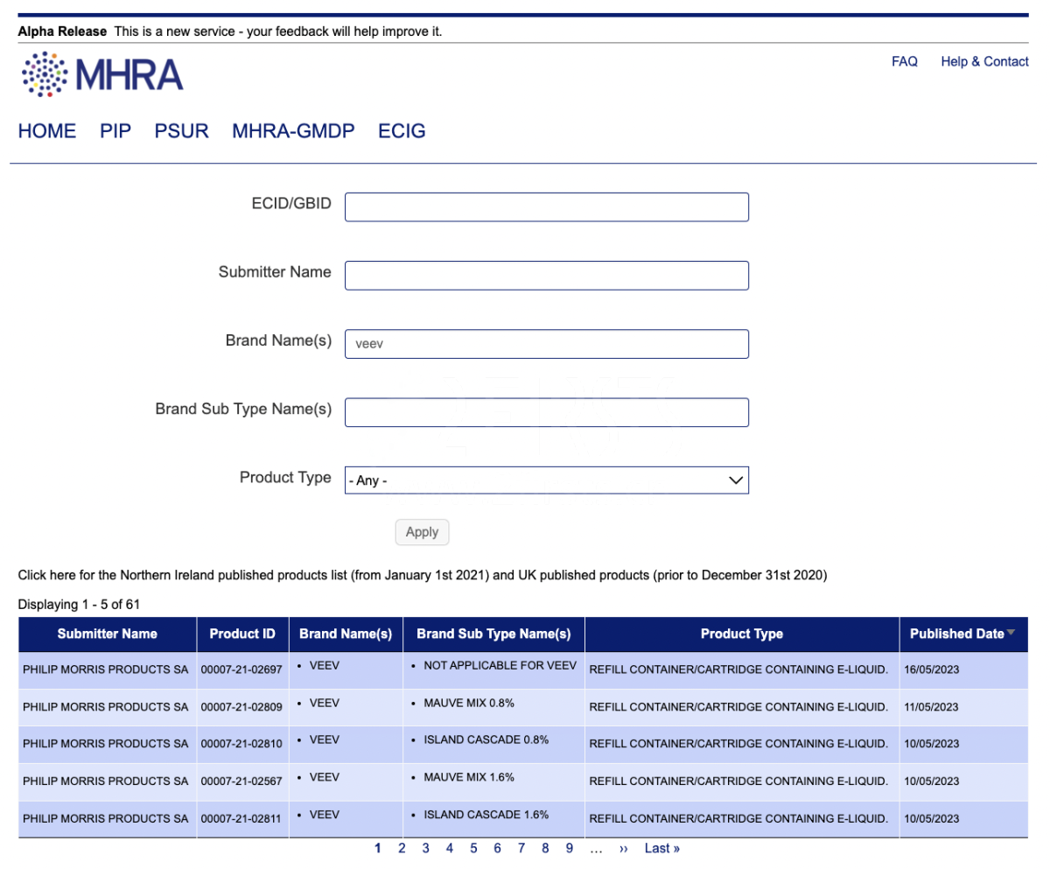1050x869 pixels.
Task: Sort by Product Type column header
Action: [x=742, y=634]
